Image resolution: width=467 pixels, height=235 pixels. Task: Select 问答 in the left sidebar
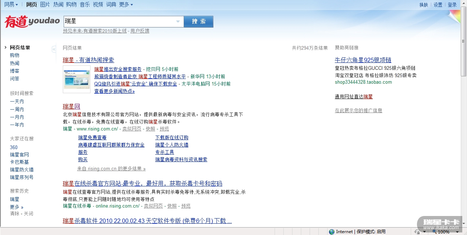pyautogui.click(x=15, y=79)
